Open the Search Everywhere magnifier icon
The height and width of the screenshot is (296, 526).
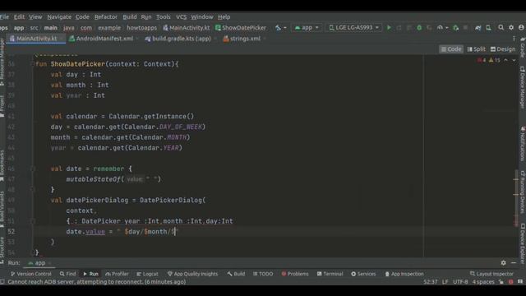[501, 27]
